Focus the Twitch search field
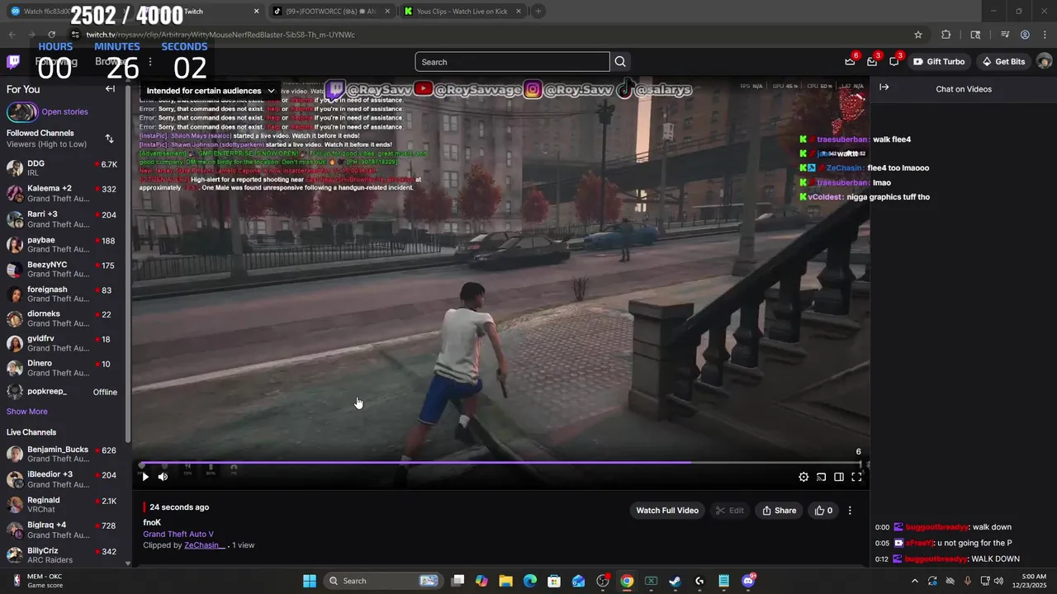1057x594 pixels. [x=512, y=62]
